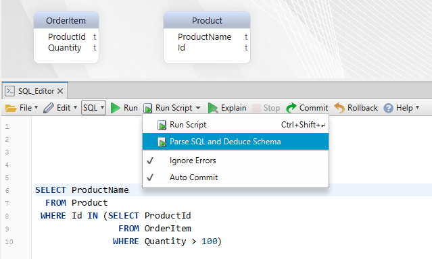Click the Parse SQL entry icon
Image resolution: width=432 pixels, height=259 pixels.
coord(162,142)
